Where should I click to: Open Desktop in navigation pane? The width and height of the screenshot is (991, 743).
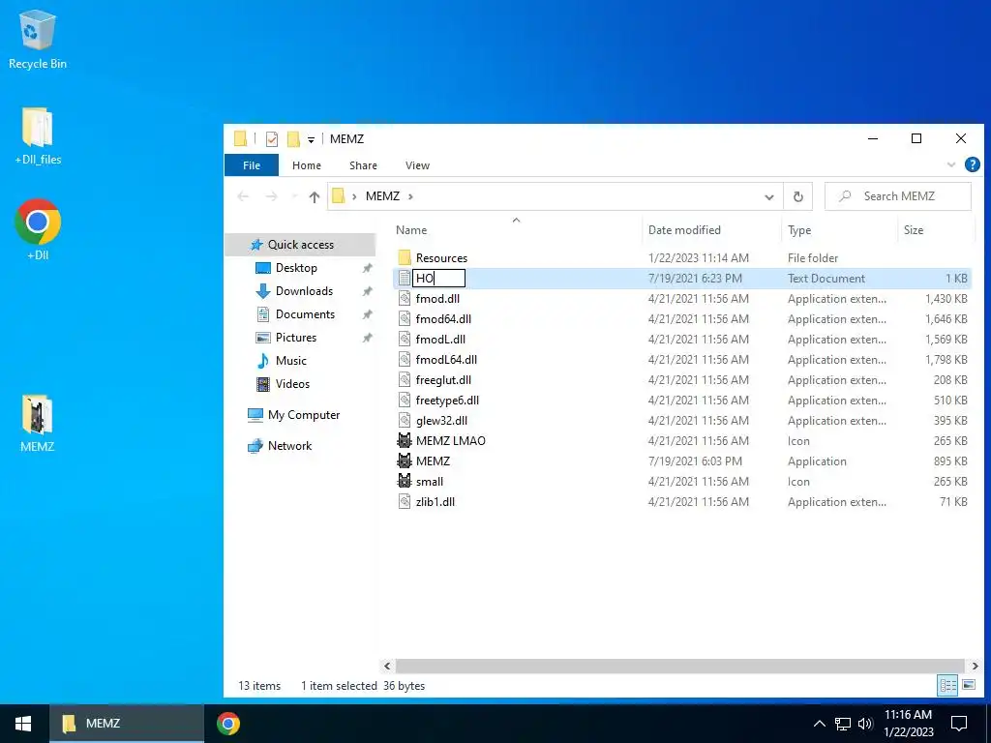coord(296,268)
